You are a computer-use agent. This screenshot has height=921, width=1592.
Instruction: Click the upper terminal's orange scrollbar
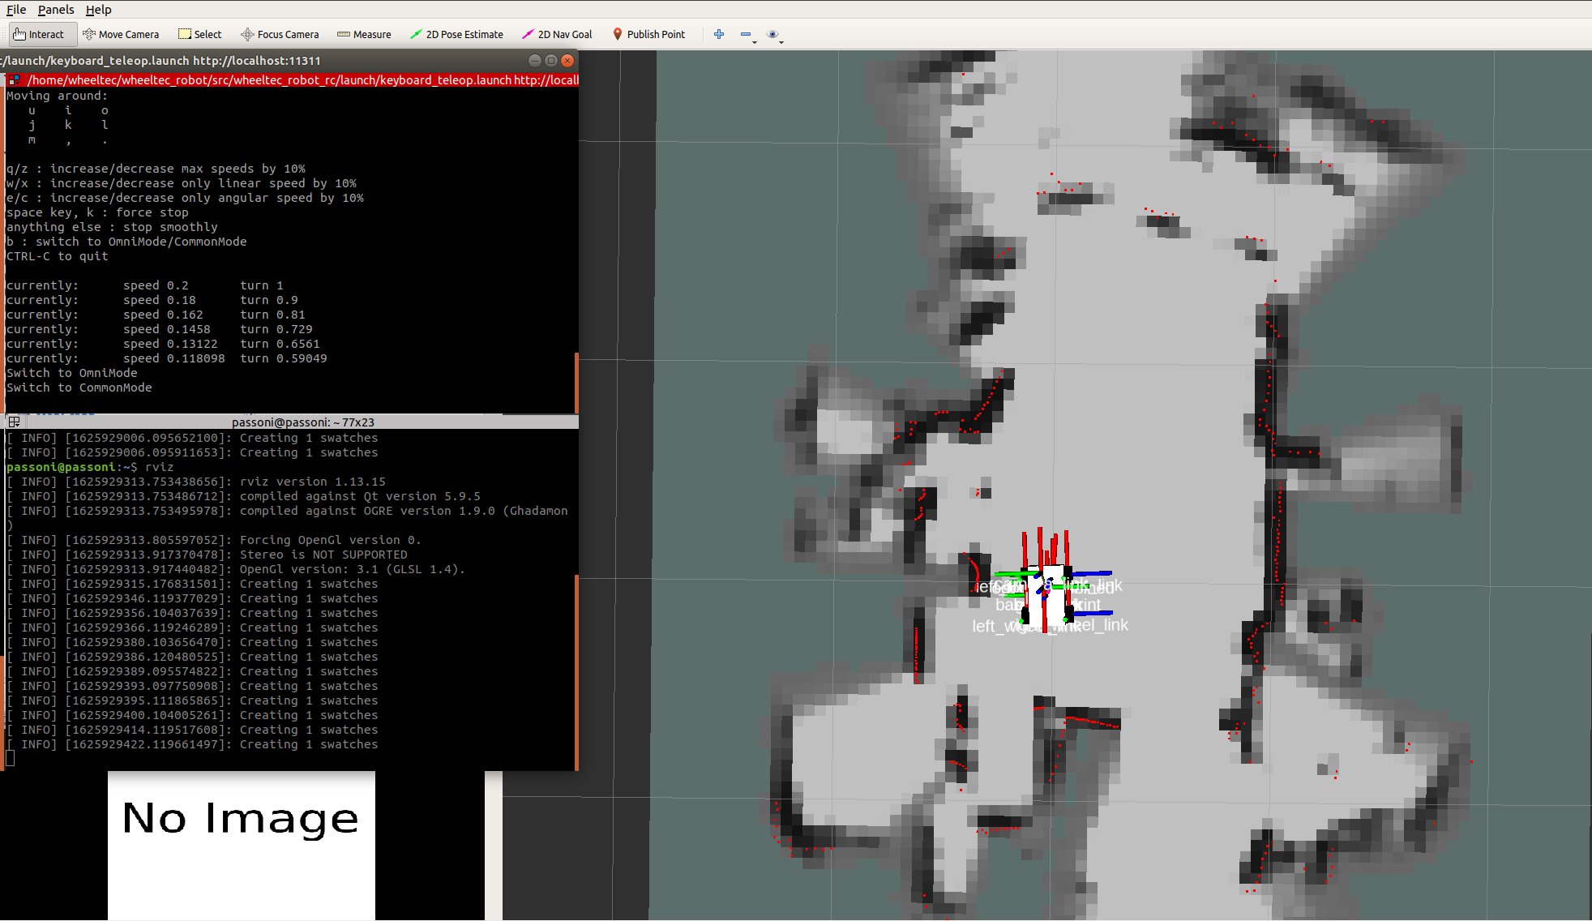pyautogui.click(x=576, y=381)
